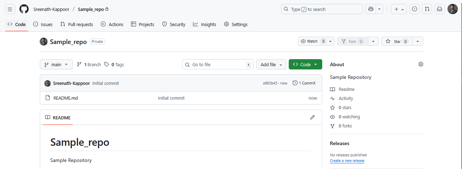Open Copilot chat icon
This screenshot has height=169, width=462.
pyautogui.click(x=371, y=9)
